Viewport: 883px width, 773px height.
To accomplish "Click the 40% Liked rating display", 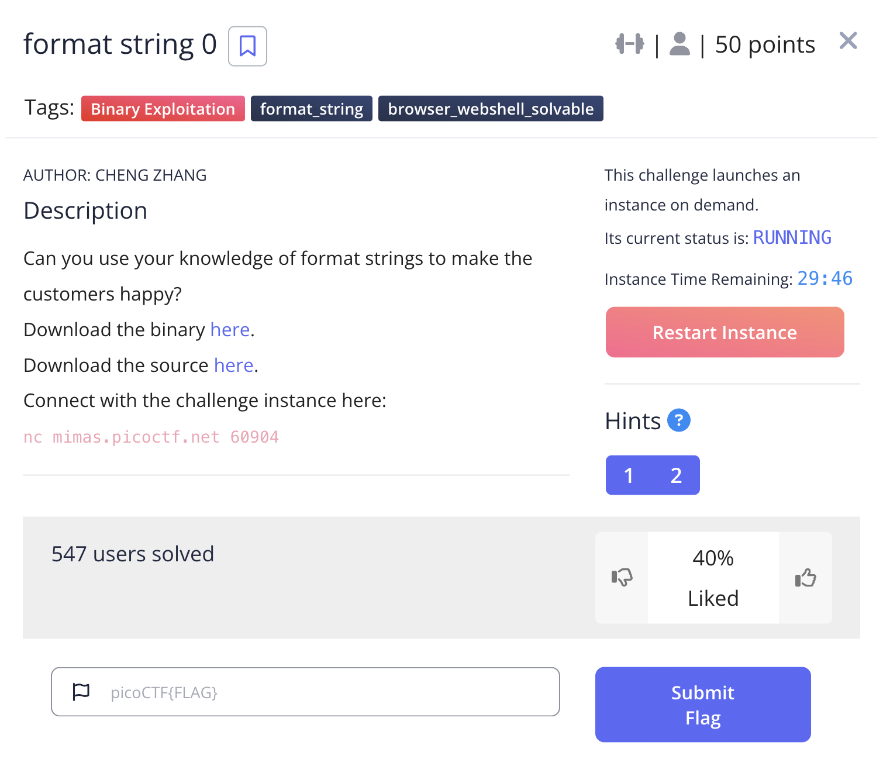I will coord(713,578).
